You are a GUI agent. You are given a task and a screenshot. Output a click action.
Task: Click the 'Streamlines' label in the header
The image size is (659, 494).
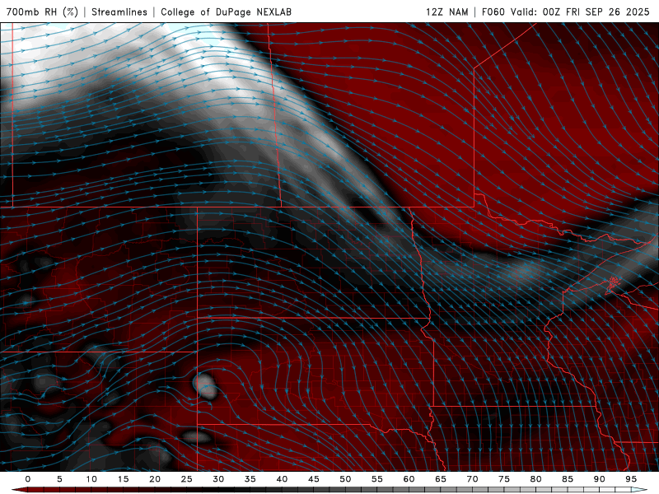coord(119,12)
